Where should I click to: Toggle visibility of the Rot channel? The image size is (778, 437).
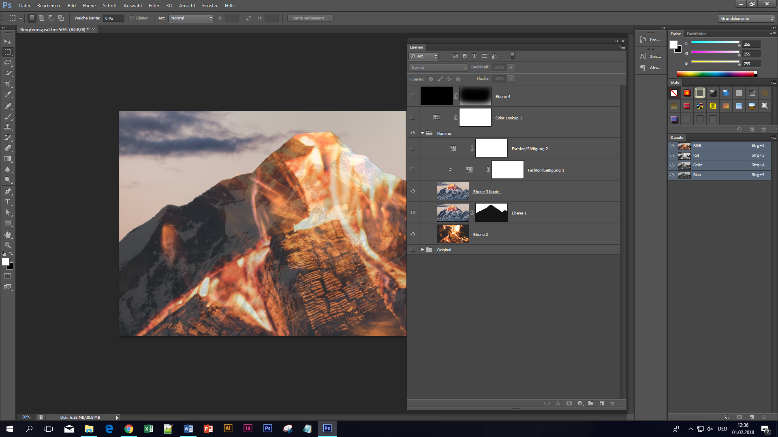coord(672,155)
